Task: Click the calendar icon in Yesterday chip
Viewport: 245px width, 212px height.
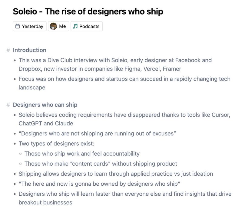Action: coord(18,26)
